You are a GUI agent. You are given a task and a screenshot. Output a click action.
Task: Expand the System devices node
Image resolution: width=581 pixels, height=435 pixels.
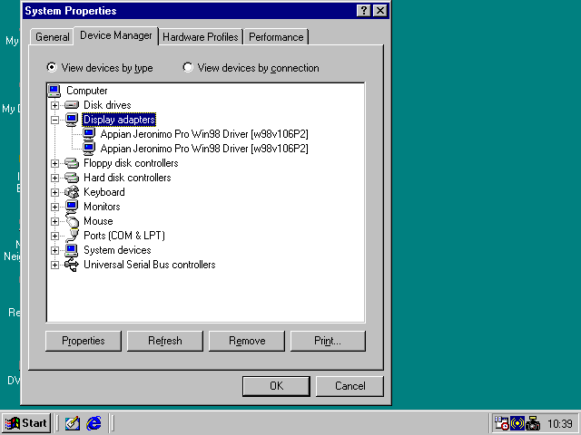[x=54, y=250]
